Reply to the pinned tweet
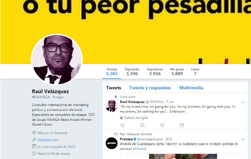The width and height of the screenshot is (251, 159). tap(123, 125)
